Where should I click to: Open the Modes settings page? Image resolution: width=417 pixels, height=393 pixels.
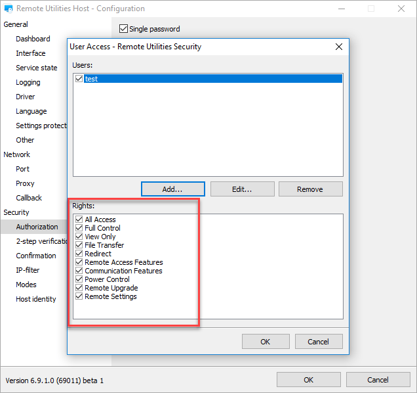click(x=26, y=285)
